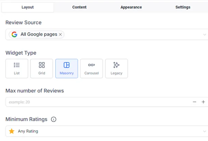
Task: Open the Any Rating selection box
Action: click(107, 131)
